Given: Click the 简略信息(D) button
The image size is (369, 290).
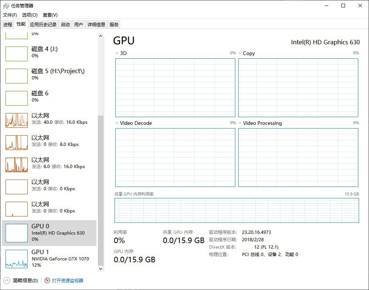Looking at the screenshot, I should pyautogui.click(x=25, y=280).
